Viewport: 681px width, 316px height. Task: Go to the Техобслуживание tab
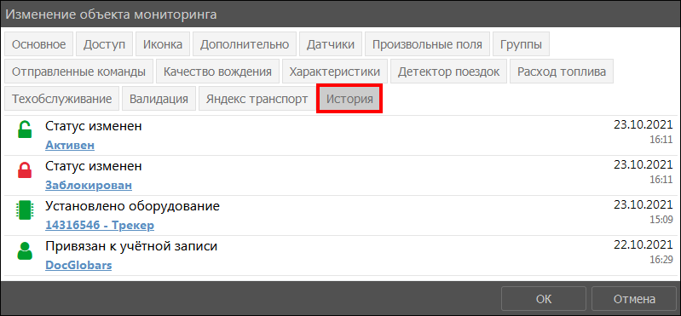pyautogui.click(x=61, y=99)
